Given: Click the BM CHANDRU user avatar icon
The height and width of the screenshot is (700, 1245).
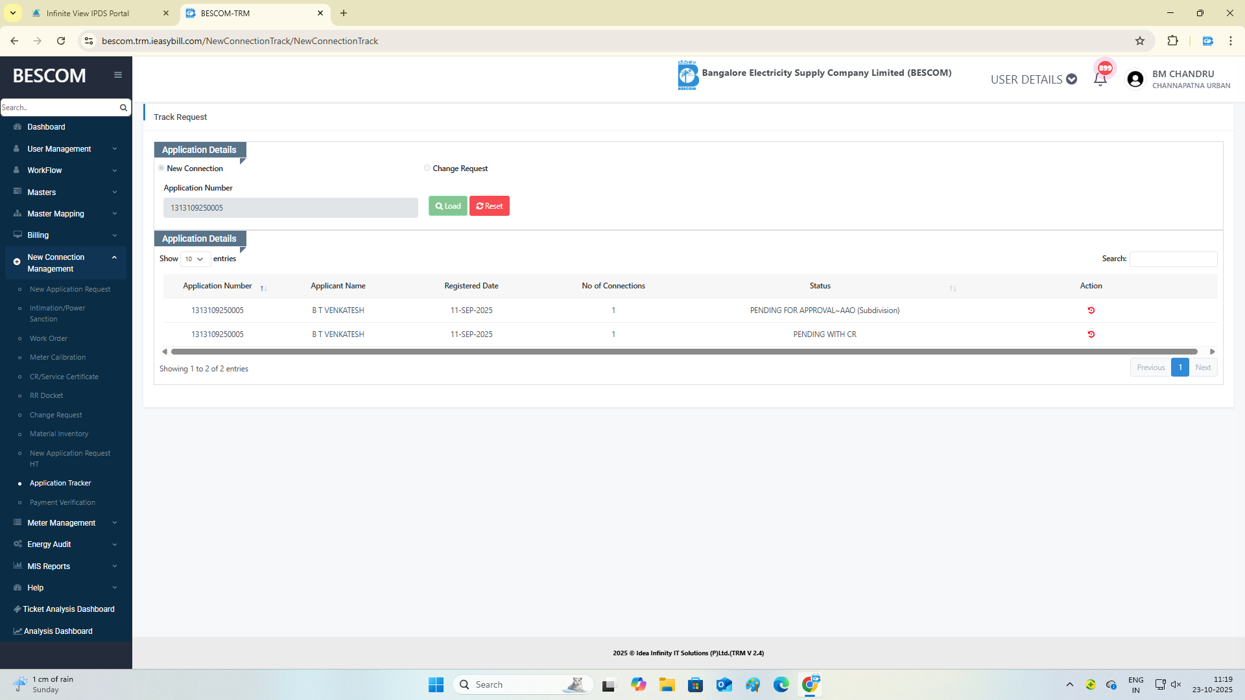Looking at the screenshot, I should tap(1135, 79).
